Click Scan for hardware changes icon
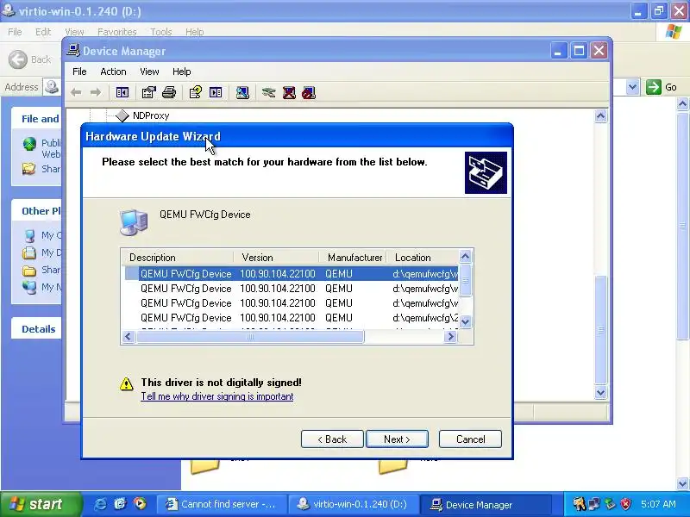Viewport: 690px width, 517px height. click(242, 92)
